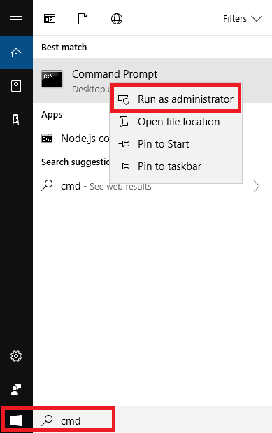Click the Search suggestions heading

pyautogui.click(x=76, y=162)
